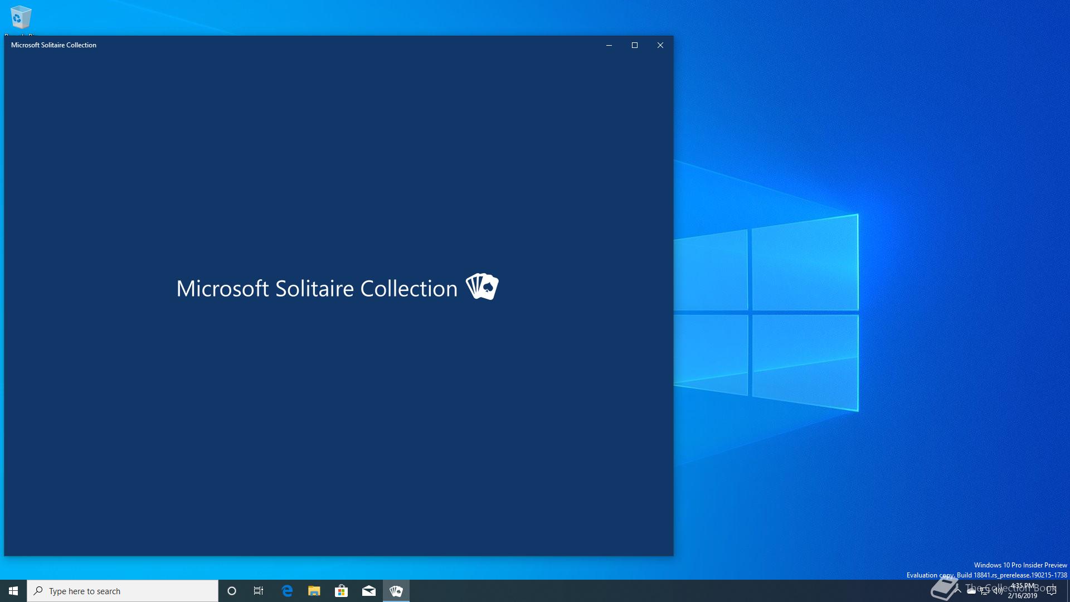Open the Recycle Bin desktop icon

(21, 19)
